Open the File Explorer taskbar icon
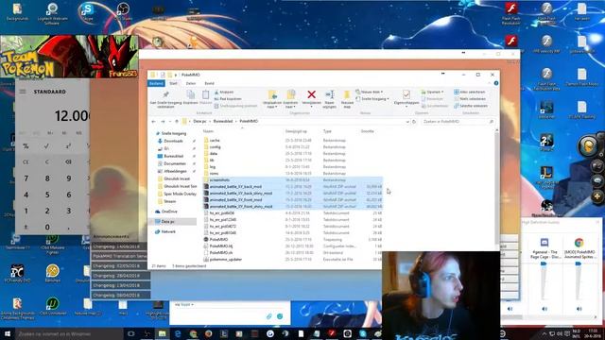 pyautogui.click(x=162, y=333)
